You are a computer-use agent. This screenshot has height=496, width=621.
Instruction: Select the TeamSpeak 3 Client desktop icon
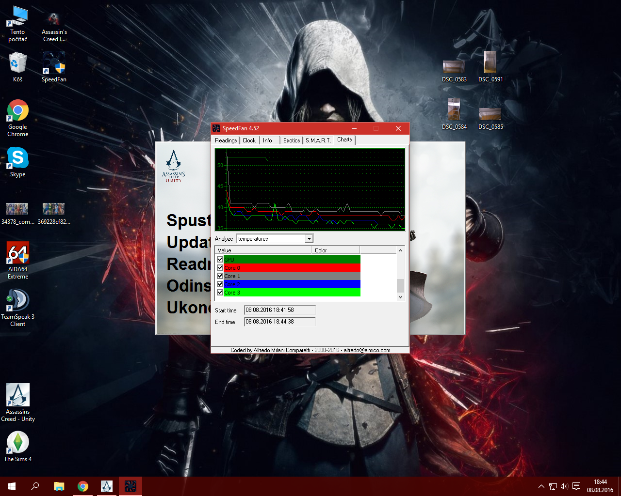click(17, 308)
